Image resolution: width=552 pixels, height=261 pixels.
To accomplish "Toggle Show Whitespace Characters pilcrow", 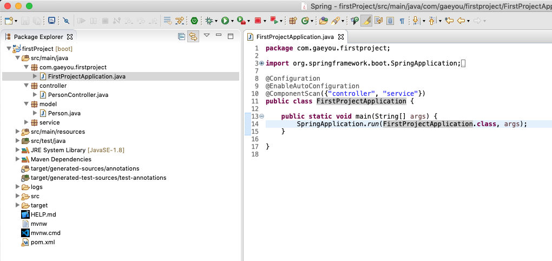I will point(402,21).
